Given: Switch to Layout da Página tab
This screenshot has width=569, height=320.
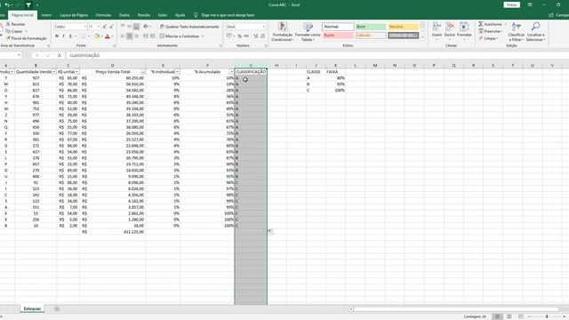Looking at the screenshot, I should [74, 15].
